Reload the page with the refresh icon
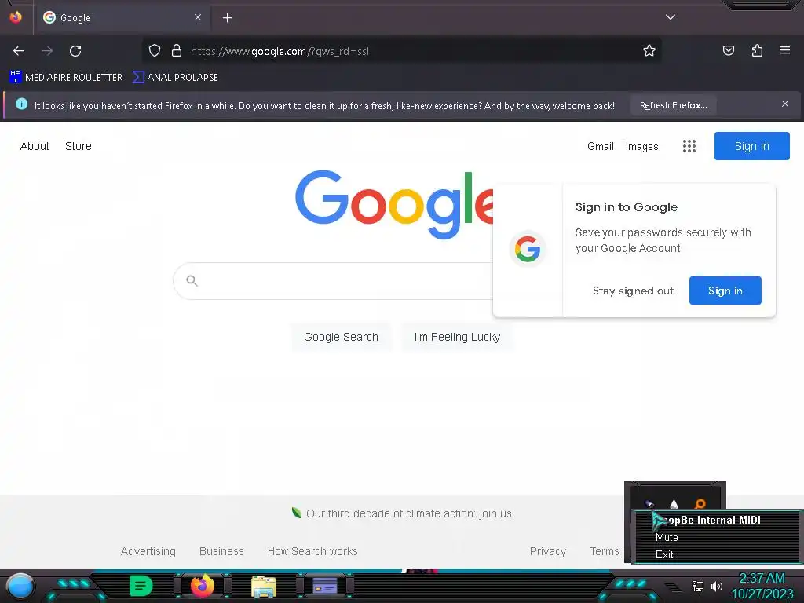Image resolution: width=804 pixels, height=603 pixels. [75, 51]
